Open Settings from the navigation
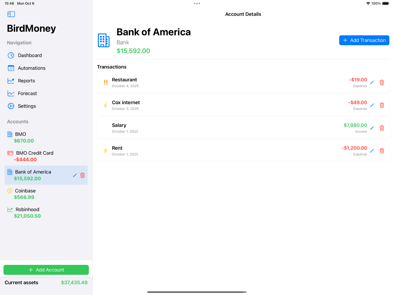 [27, 106]
